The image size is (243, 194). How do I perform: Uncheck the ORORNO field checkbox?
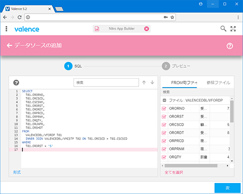point(164,108)
